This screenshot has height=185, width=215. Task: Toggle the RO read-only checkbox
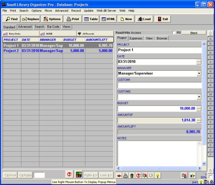(x=174, y=33)
